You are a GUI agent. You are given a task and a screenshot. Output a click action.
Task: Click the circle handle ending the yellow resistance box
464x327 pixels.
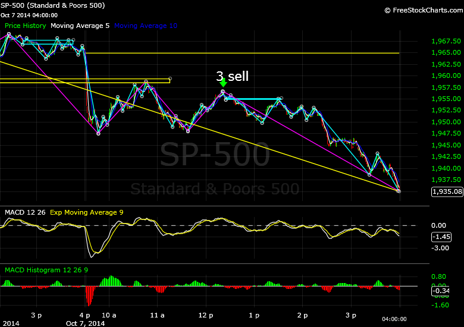(170, 78)
